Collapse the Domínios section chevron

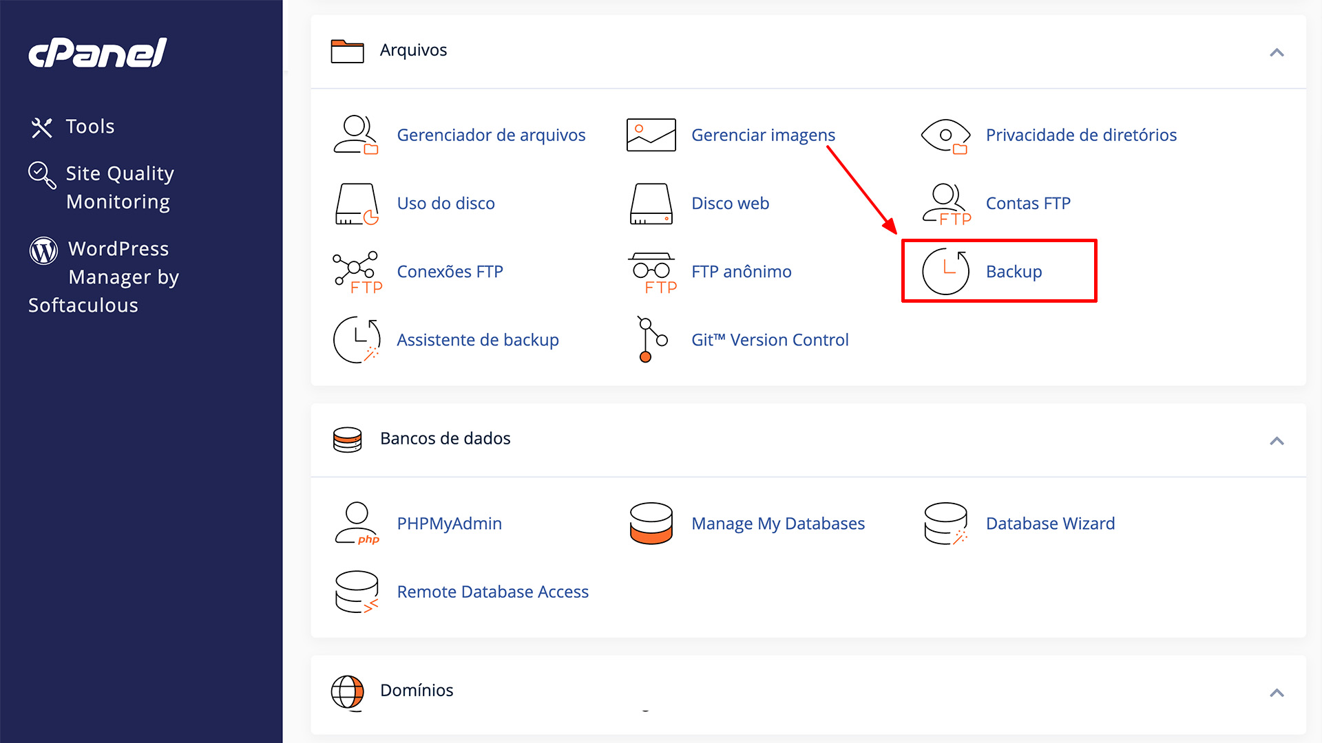pos(1277,692)
